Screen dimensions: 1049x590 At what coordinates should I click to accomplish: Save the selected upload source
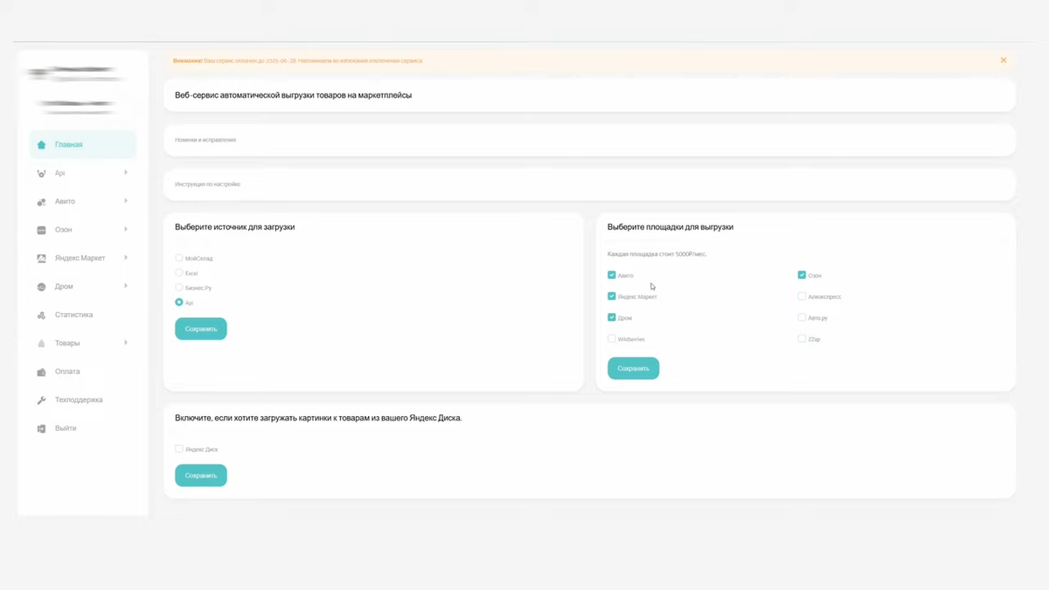pos(201,329)
